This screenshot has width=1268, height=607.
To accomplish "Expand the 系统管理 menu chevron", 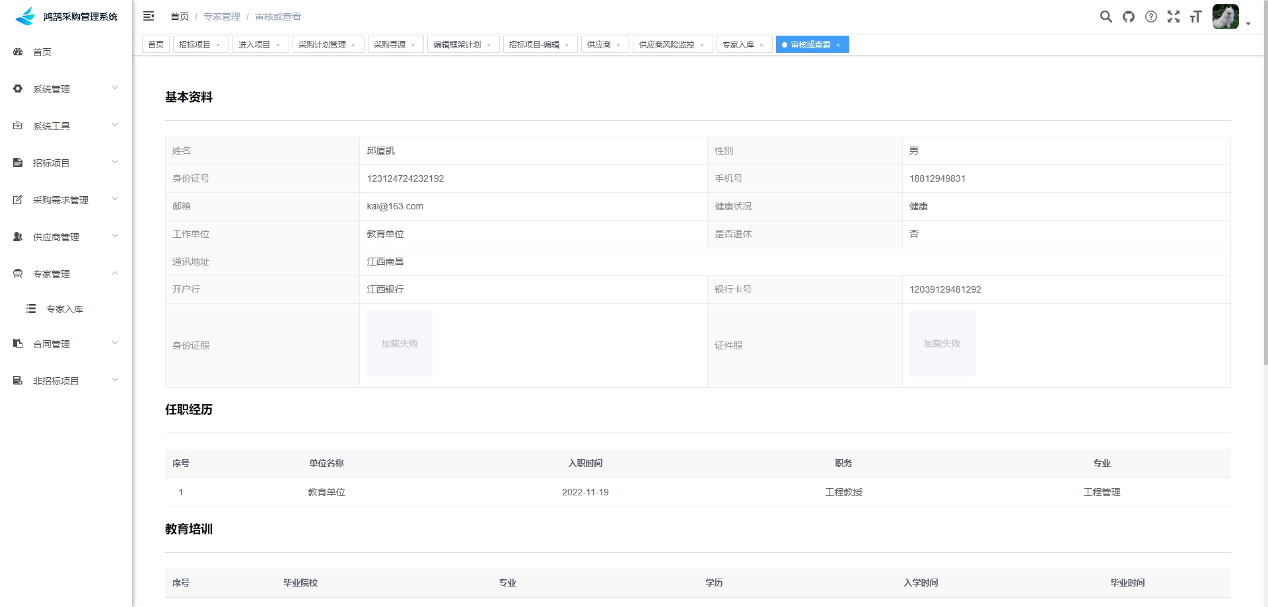I will click(115, 88).
